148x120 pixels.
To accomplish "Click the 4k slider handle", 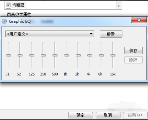I will [90, 55].
